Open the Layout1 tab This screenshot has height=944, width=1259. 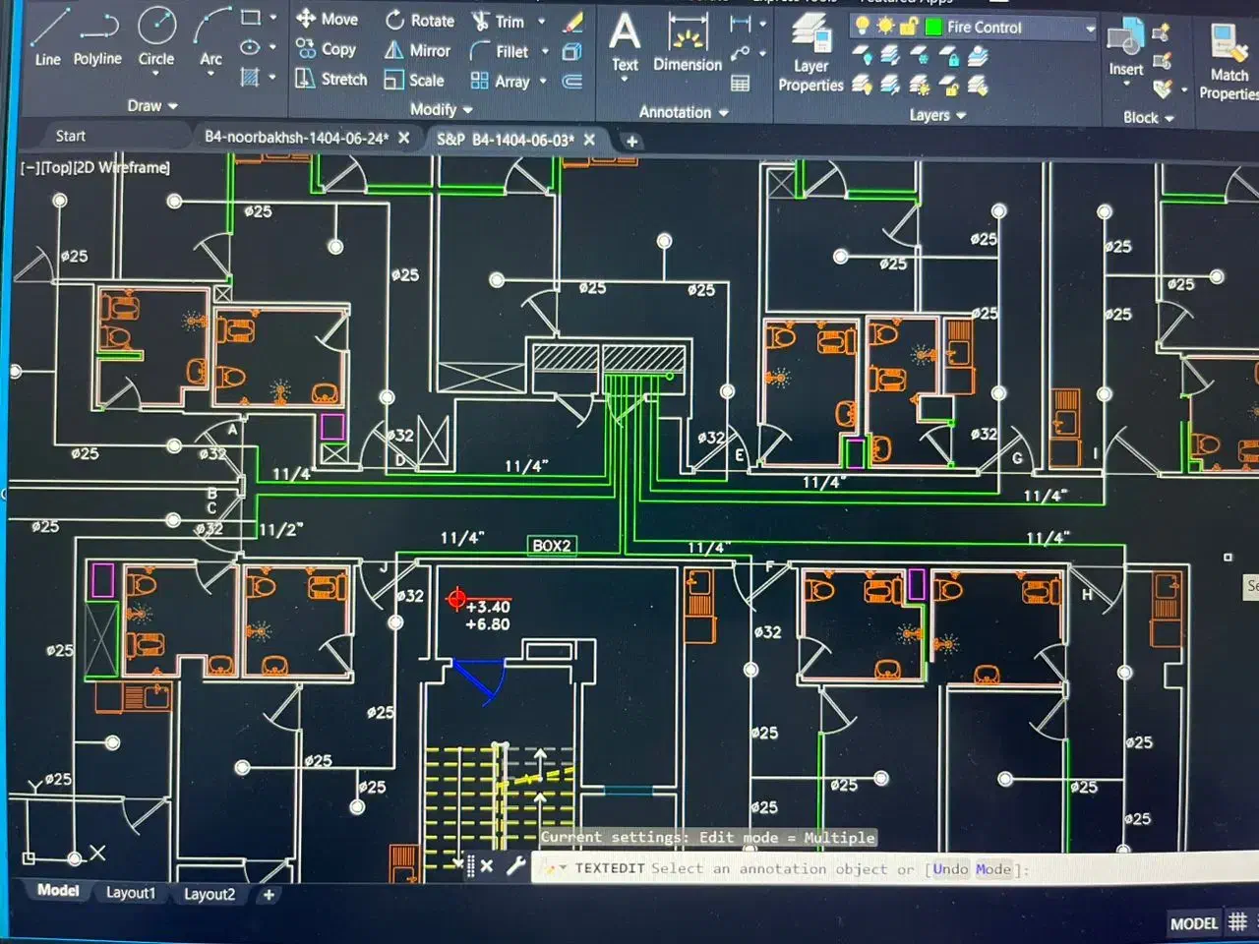point(131,893)
